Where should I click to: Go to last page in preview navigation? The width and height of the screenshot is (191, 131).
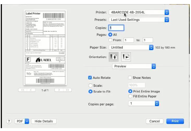tap(67, 90)
